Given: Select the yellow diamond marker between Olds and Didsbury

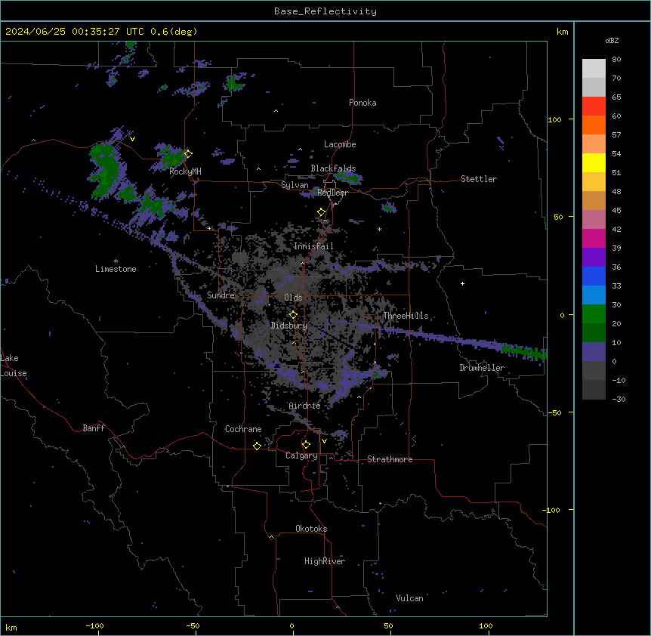Looking at the screenshot, I should [293, 315].
